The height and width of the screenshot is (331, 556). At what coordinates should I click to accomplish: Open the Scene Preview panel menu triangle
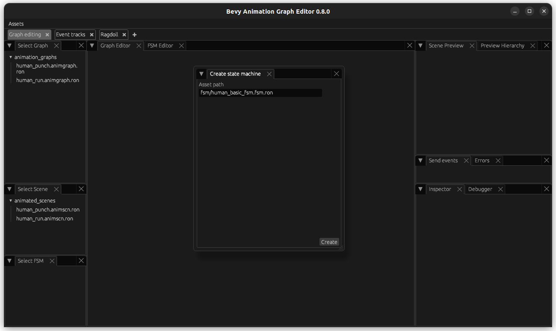(420, 45)
